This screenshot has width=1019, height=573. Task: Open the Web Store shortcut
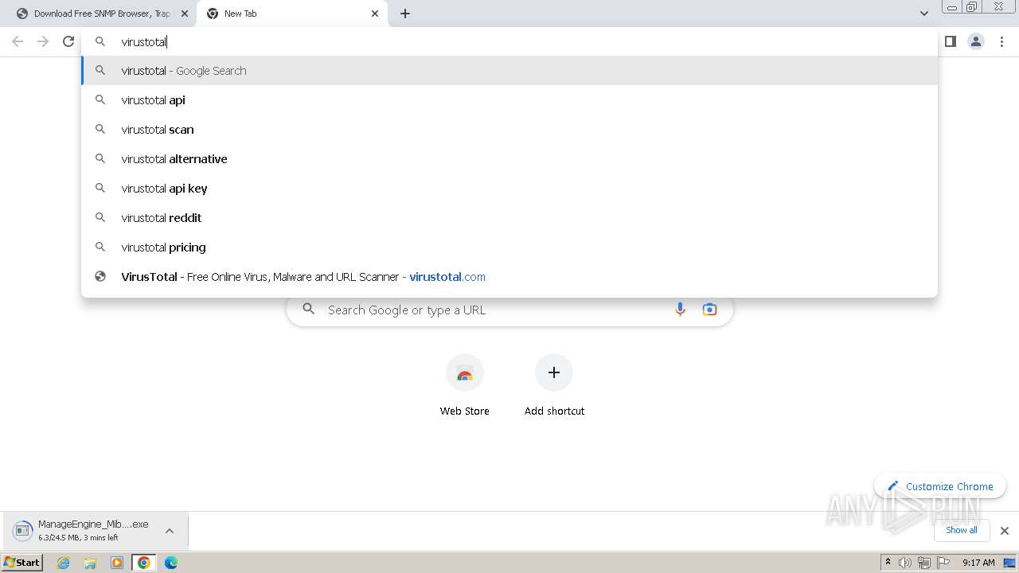coord(465,385)
